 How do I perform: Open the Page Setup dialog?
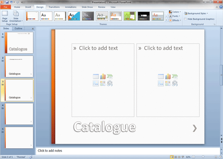[5, 17]
